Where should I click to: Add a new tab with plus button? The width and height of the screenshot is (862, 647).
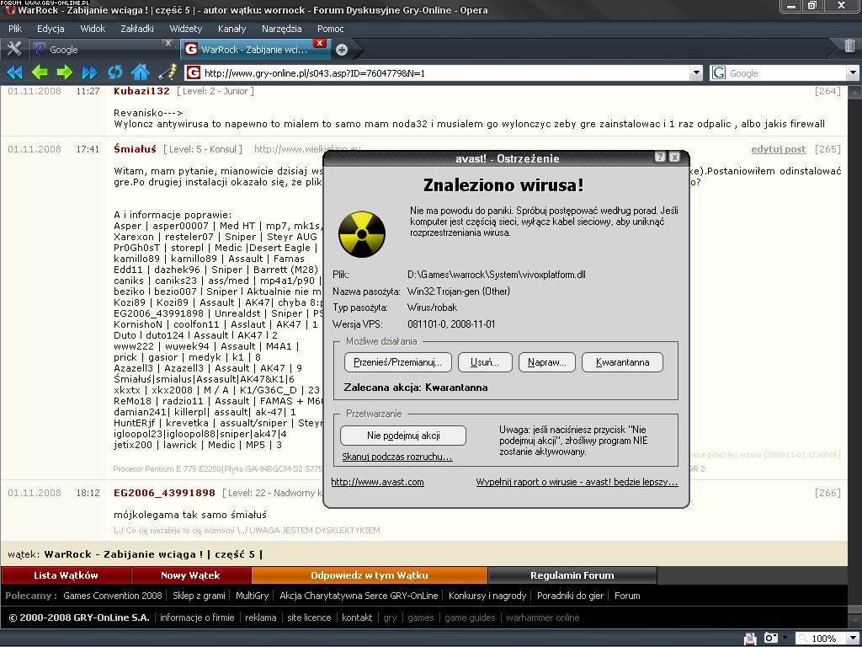[x=342, y=50]
